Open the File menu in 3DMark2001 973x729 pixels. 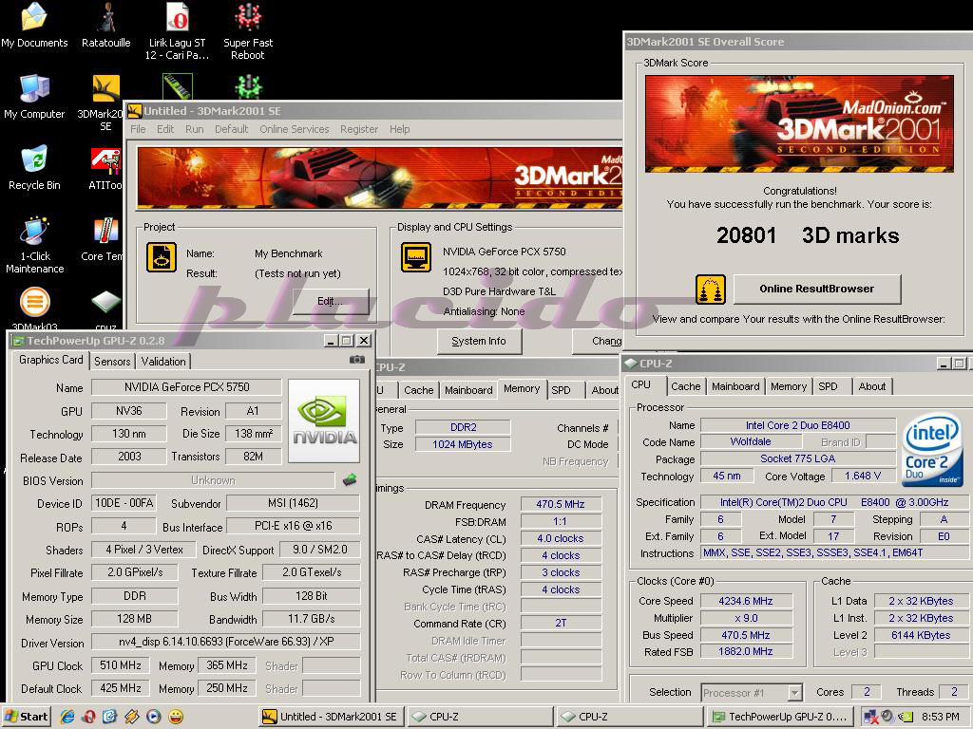pos(138,129)
